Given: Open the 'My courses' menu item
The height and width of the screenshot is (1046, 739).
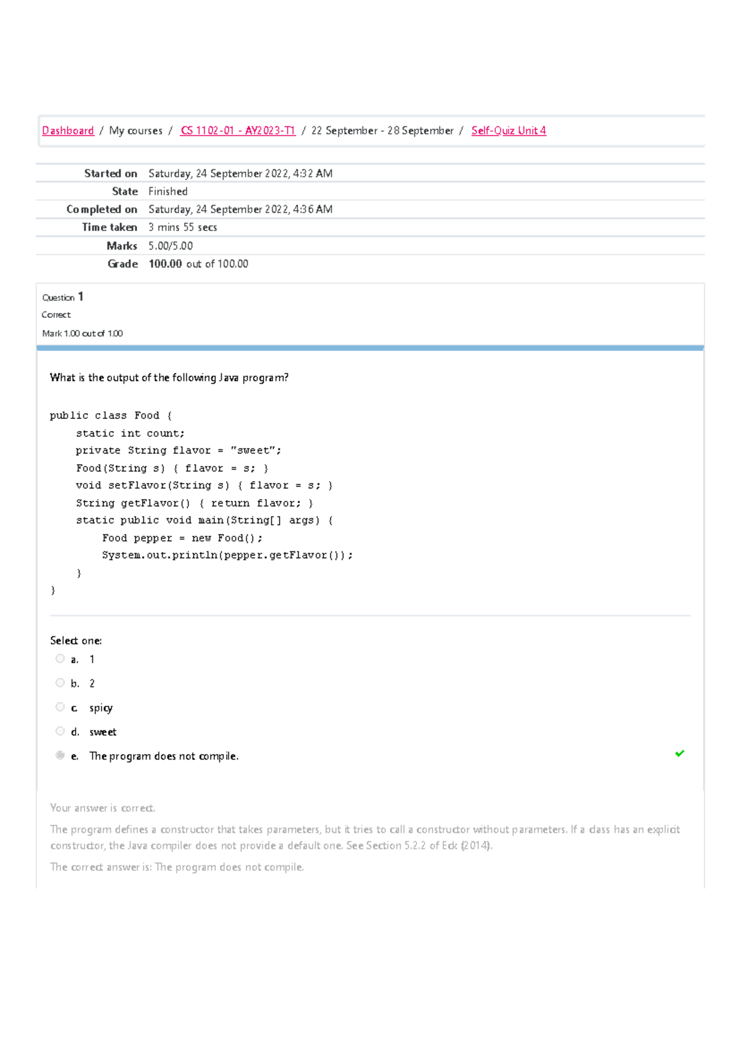Looking at the screenshot, I should pyautogui.click(x=135, y=131).
